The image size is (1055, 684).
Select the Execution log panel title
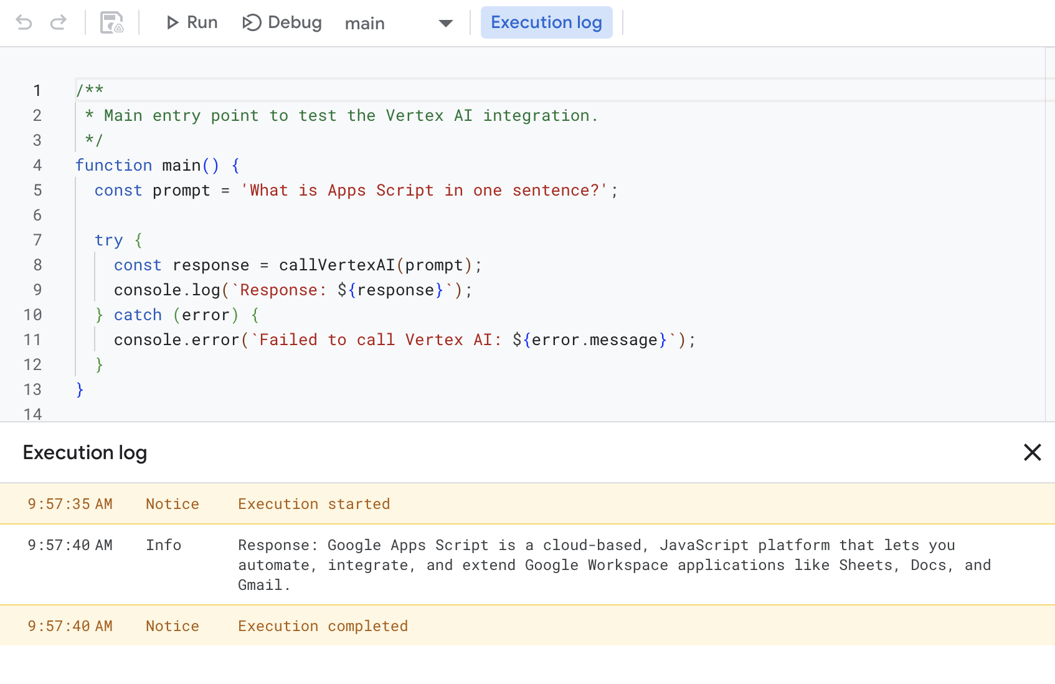point(85,452)
